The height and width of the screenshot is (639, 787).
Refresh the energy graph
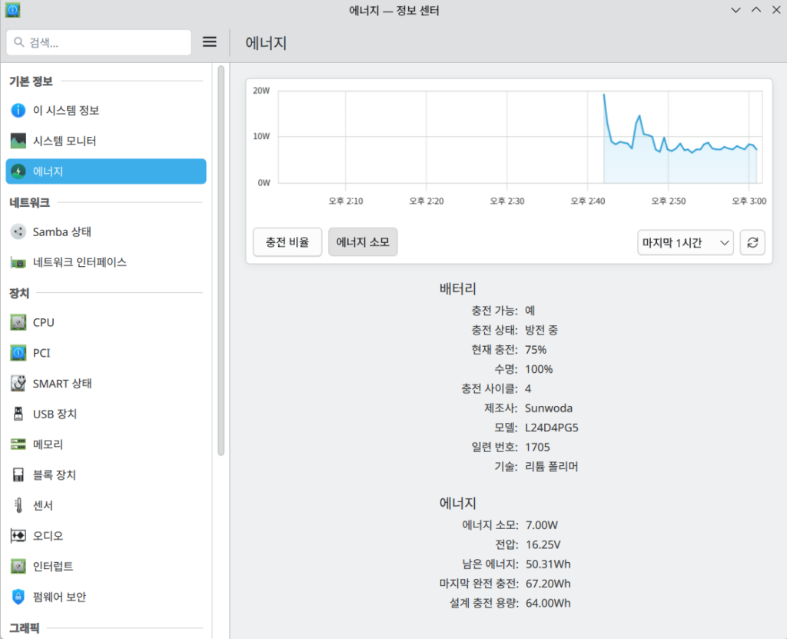pos(752,243)
